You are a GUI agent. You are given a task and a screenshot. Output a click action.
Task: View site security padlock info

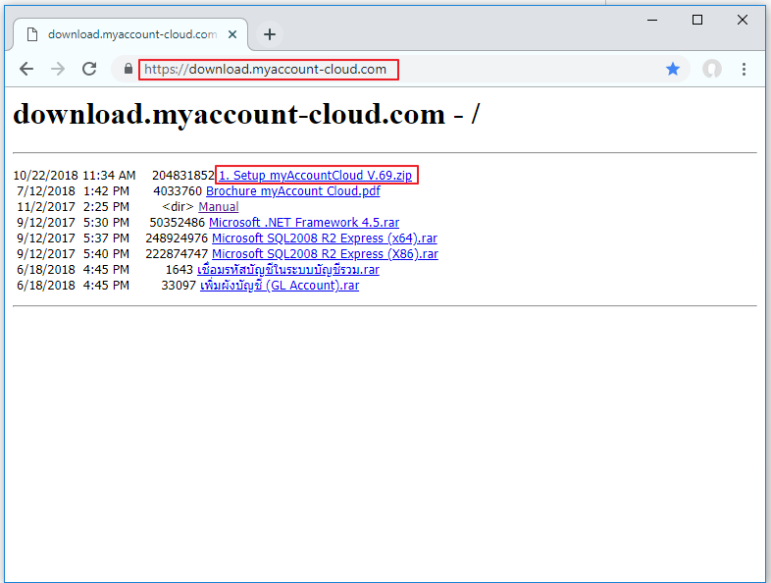tap(128, 69)
